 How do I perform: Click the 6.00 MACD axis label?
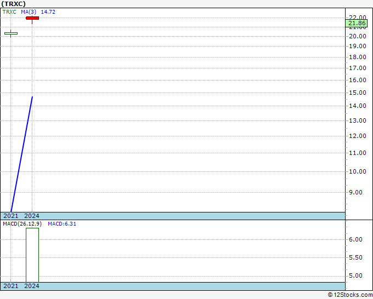tap(356, 239)
